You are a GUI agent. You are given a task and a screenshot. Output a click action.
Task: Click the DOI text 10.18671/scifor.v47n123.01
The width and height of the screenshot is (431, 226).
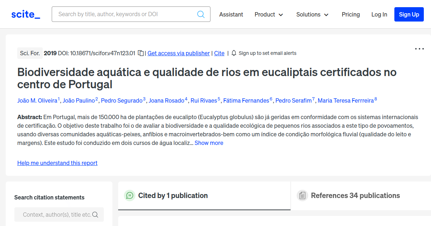click(103, 53)
